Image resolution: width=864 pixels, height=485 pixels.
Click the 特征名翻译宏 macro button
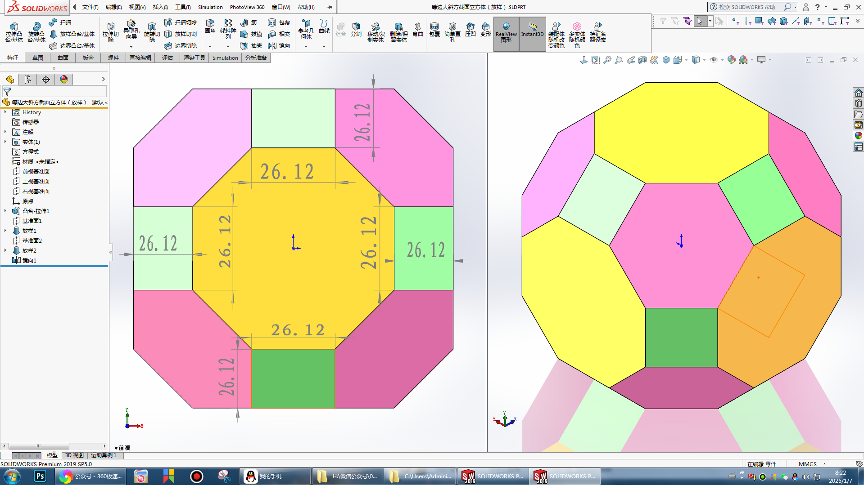(598, 32)
